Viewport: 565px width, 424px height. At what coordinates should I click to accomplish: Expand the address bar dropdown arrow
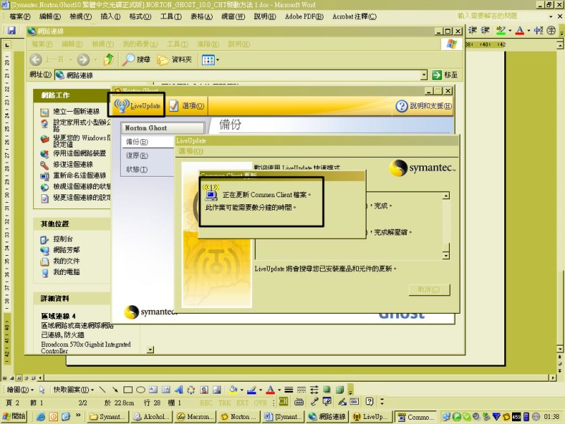click(x=424, y=75)
